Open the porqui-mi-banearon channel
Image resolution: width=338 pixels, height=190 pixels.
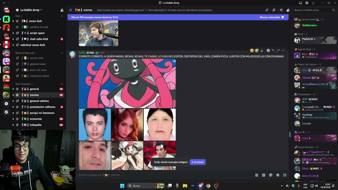(39, 113)
